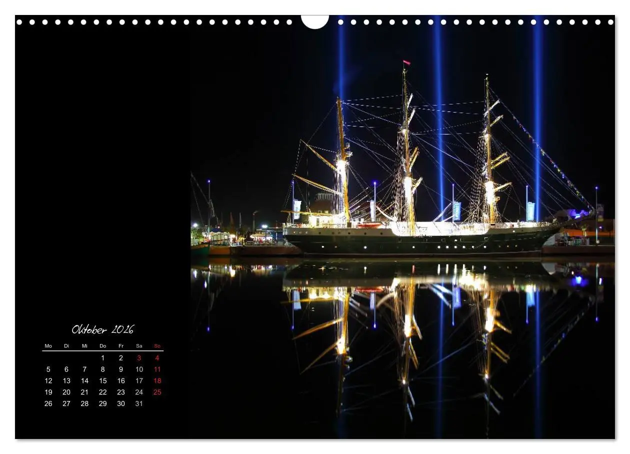The height and width of the screenshot is (454, 630).
Task: Choose date 13 in the calendar
Action: click(x=66, y=381)
